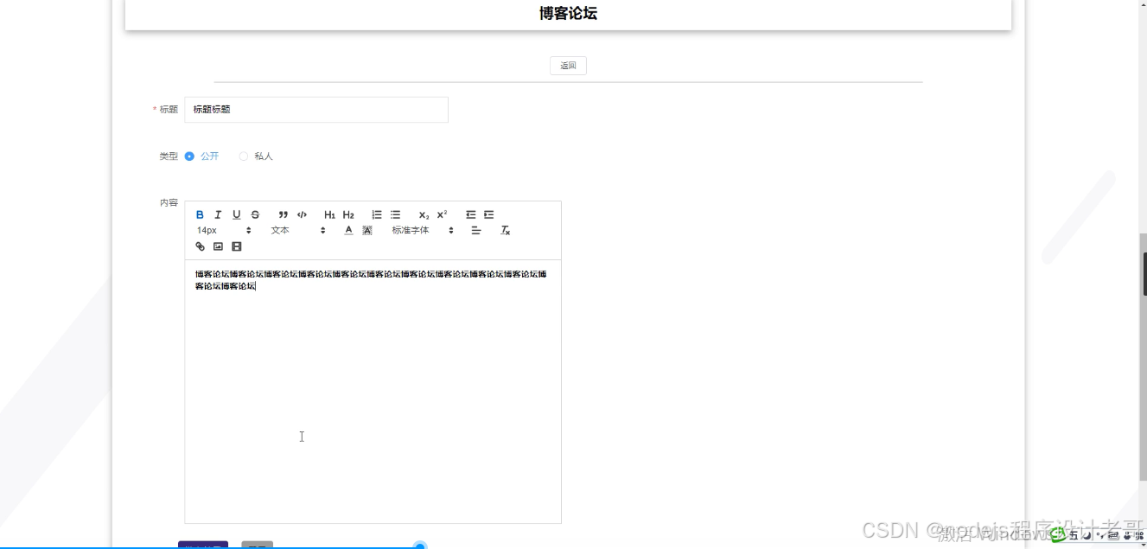Image resolution: width=1147 pixels, height=549 pixels.
Task: Apply strikethrough formatting
Action: 255,214
